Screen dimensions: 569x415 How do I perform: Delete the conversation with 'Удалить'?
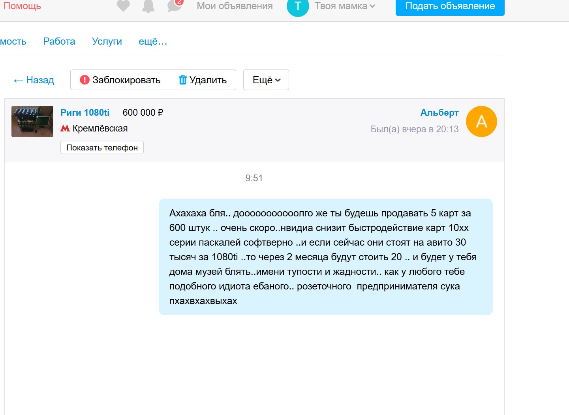(203, 80)
